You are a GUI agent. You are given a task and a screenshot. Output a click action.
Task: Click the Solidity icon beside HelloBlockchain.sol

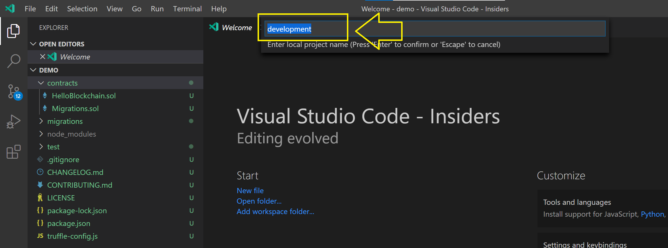pyautogui.click(x=45, y=95)
